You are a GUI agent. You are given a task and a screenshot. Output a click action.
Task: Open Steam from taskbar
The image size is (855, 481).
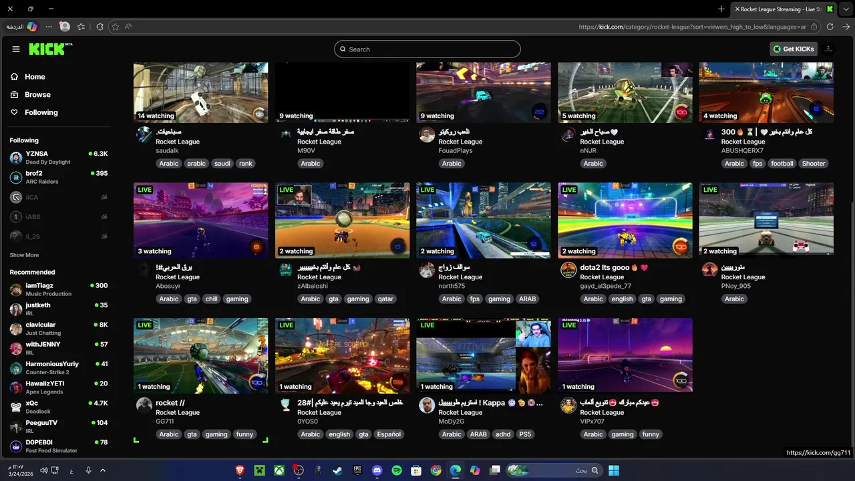(338, 470)
